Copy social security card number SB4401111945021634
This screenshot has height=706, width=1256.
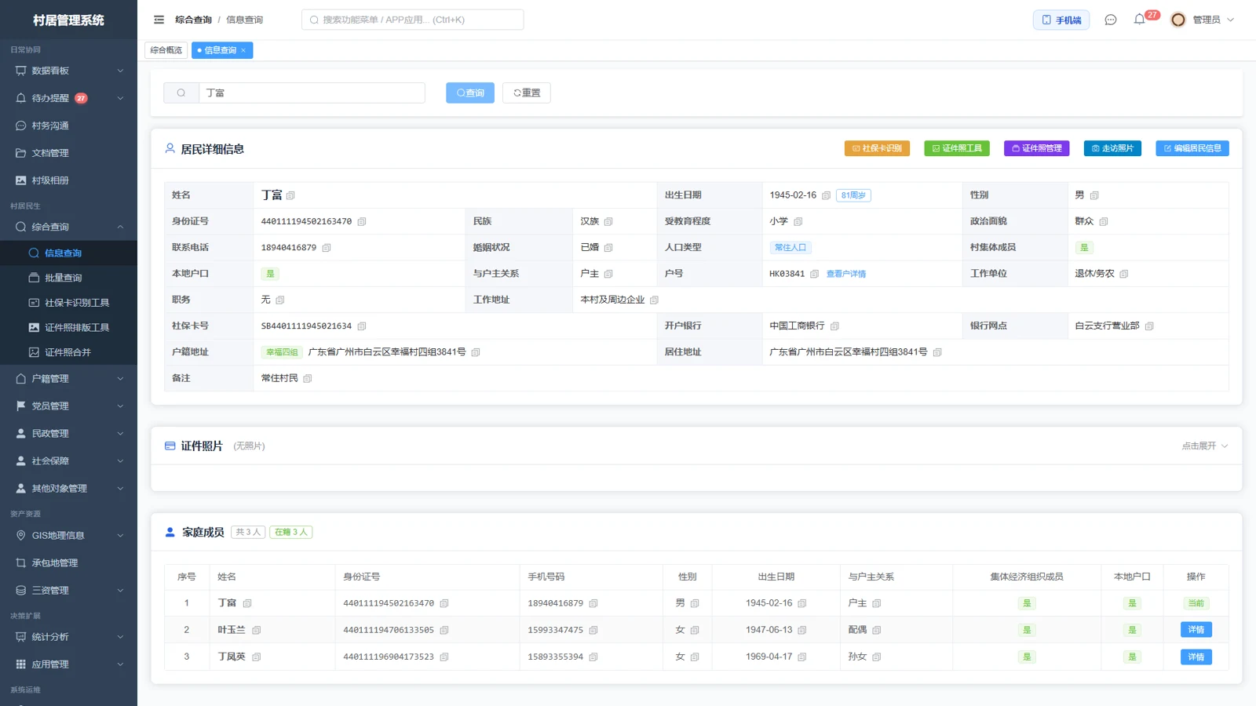[x=362, y=326]
